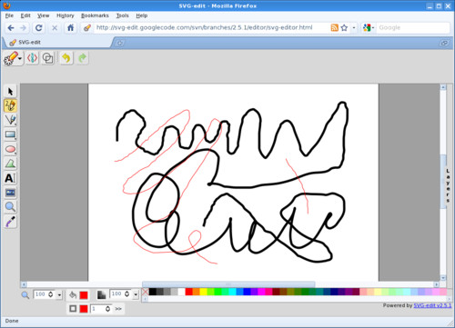Viewport: 455px width, 328px height.
Task: Go to the Firefox home page
Action: 70,28
